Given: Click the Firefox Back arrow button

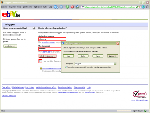Looking at the screenshot, I should [x=56, y=7].
